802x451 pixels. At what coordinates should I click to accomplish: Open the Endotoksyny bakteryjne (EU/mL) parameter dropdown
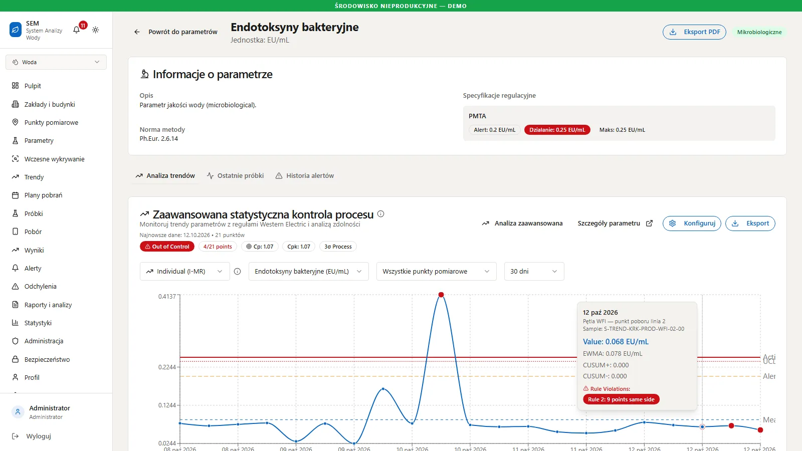(309, 272)
